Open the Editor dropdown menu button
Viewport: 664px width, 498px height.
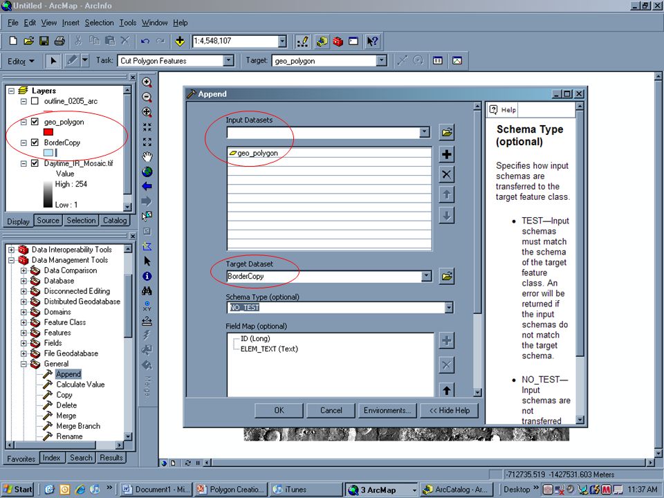[21, 62]
